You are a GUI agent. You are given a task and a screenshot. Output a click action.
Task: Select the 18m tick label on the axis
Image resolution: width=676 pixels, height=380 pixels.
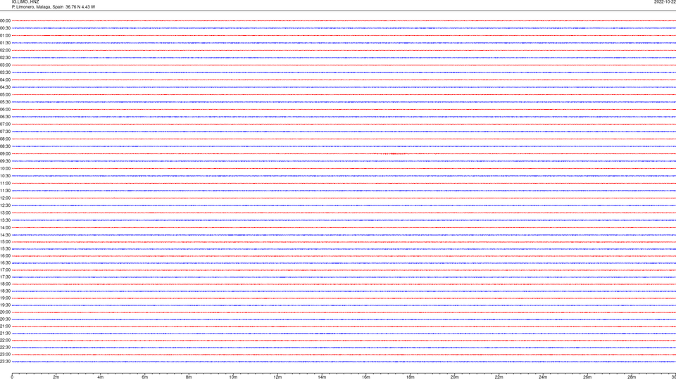pyautogui.click(x=411, y=377)
